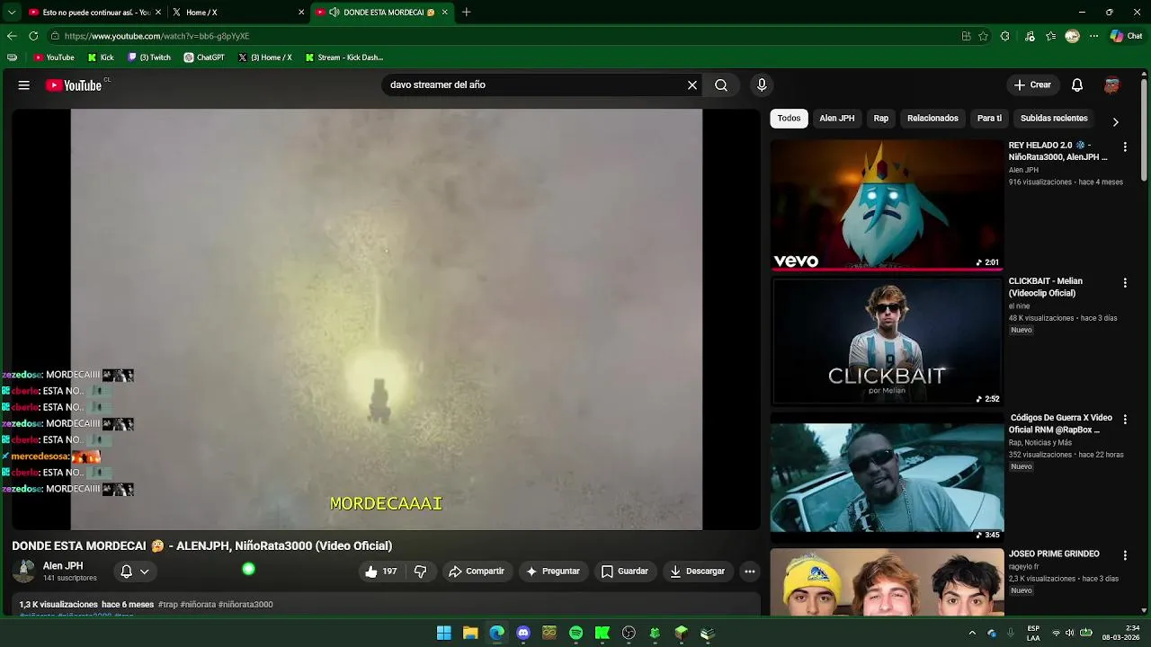
Task: Close the DONDE ESTA MORDECAI tab
Action: coord(445,13)
